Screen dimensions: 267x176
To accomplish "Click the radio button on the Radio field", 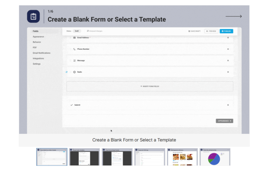I will click(74, 72).
